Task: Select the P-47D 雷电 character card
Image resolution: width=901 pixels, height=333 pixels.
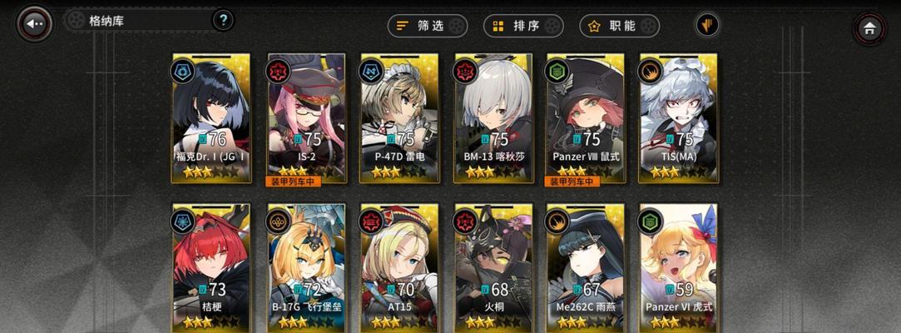Action: (x=399, y=118)
